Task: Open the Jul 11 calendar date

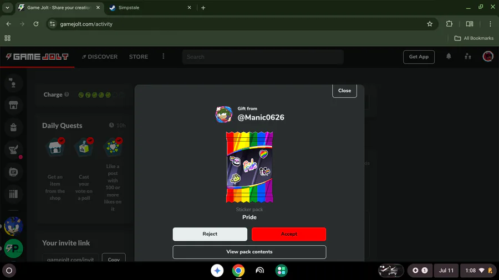Action: (x=446, y=271)
